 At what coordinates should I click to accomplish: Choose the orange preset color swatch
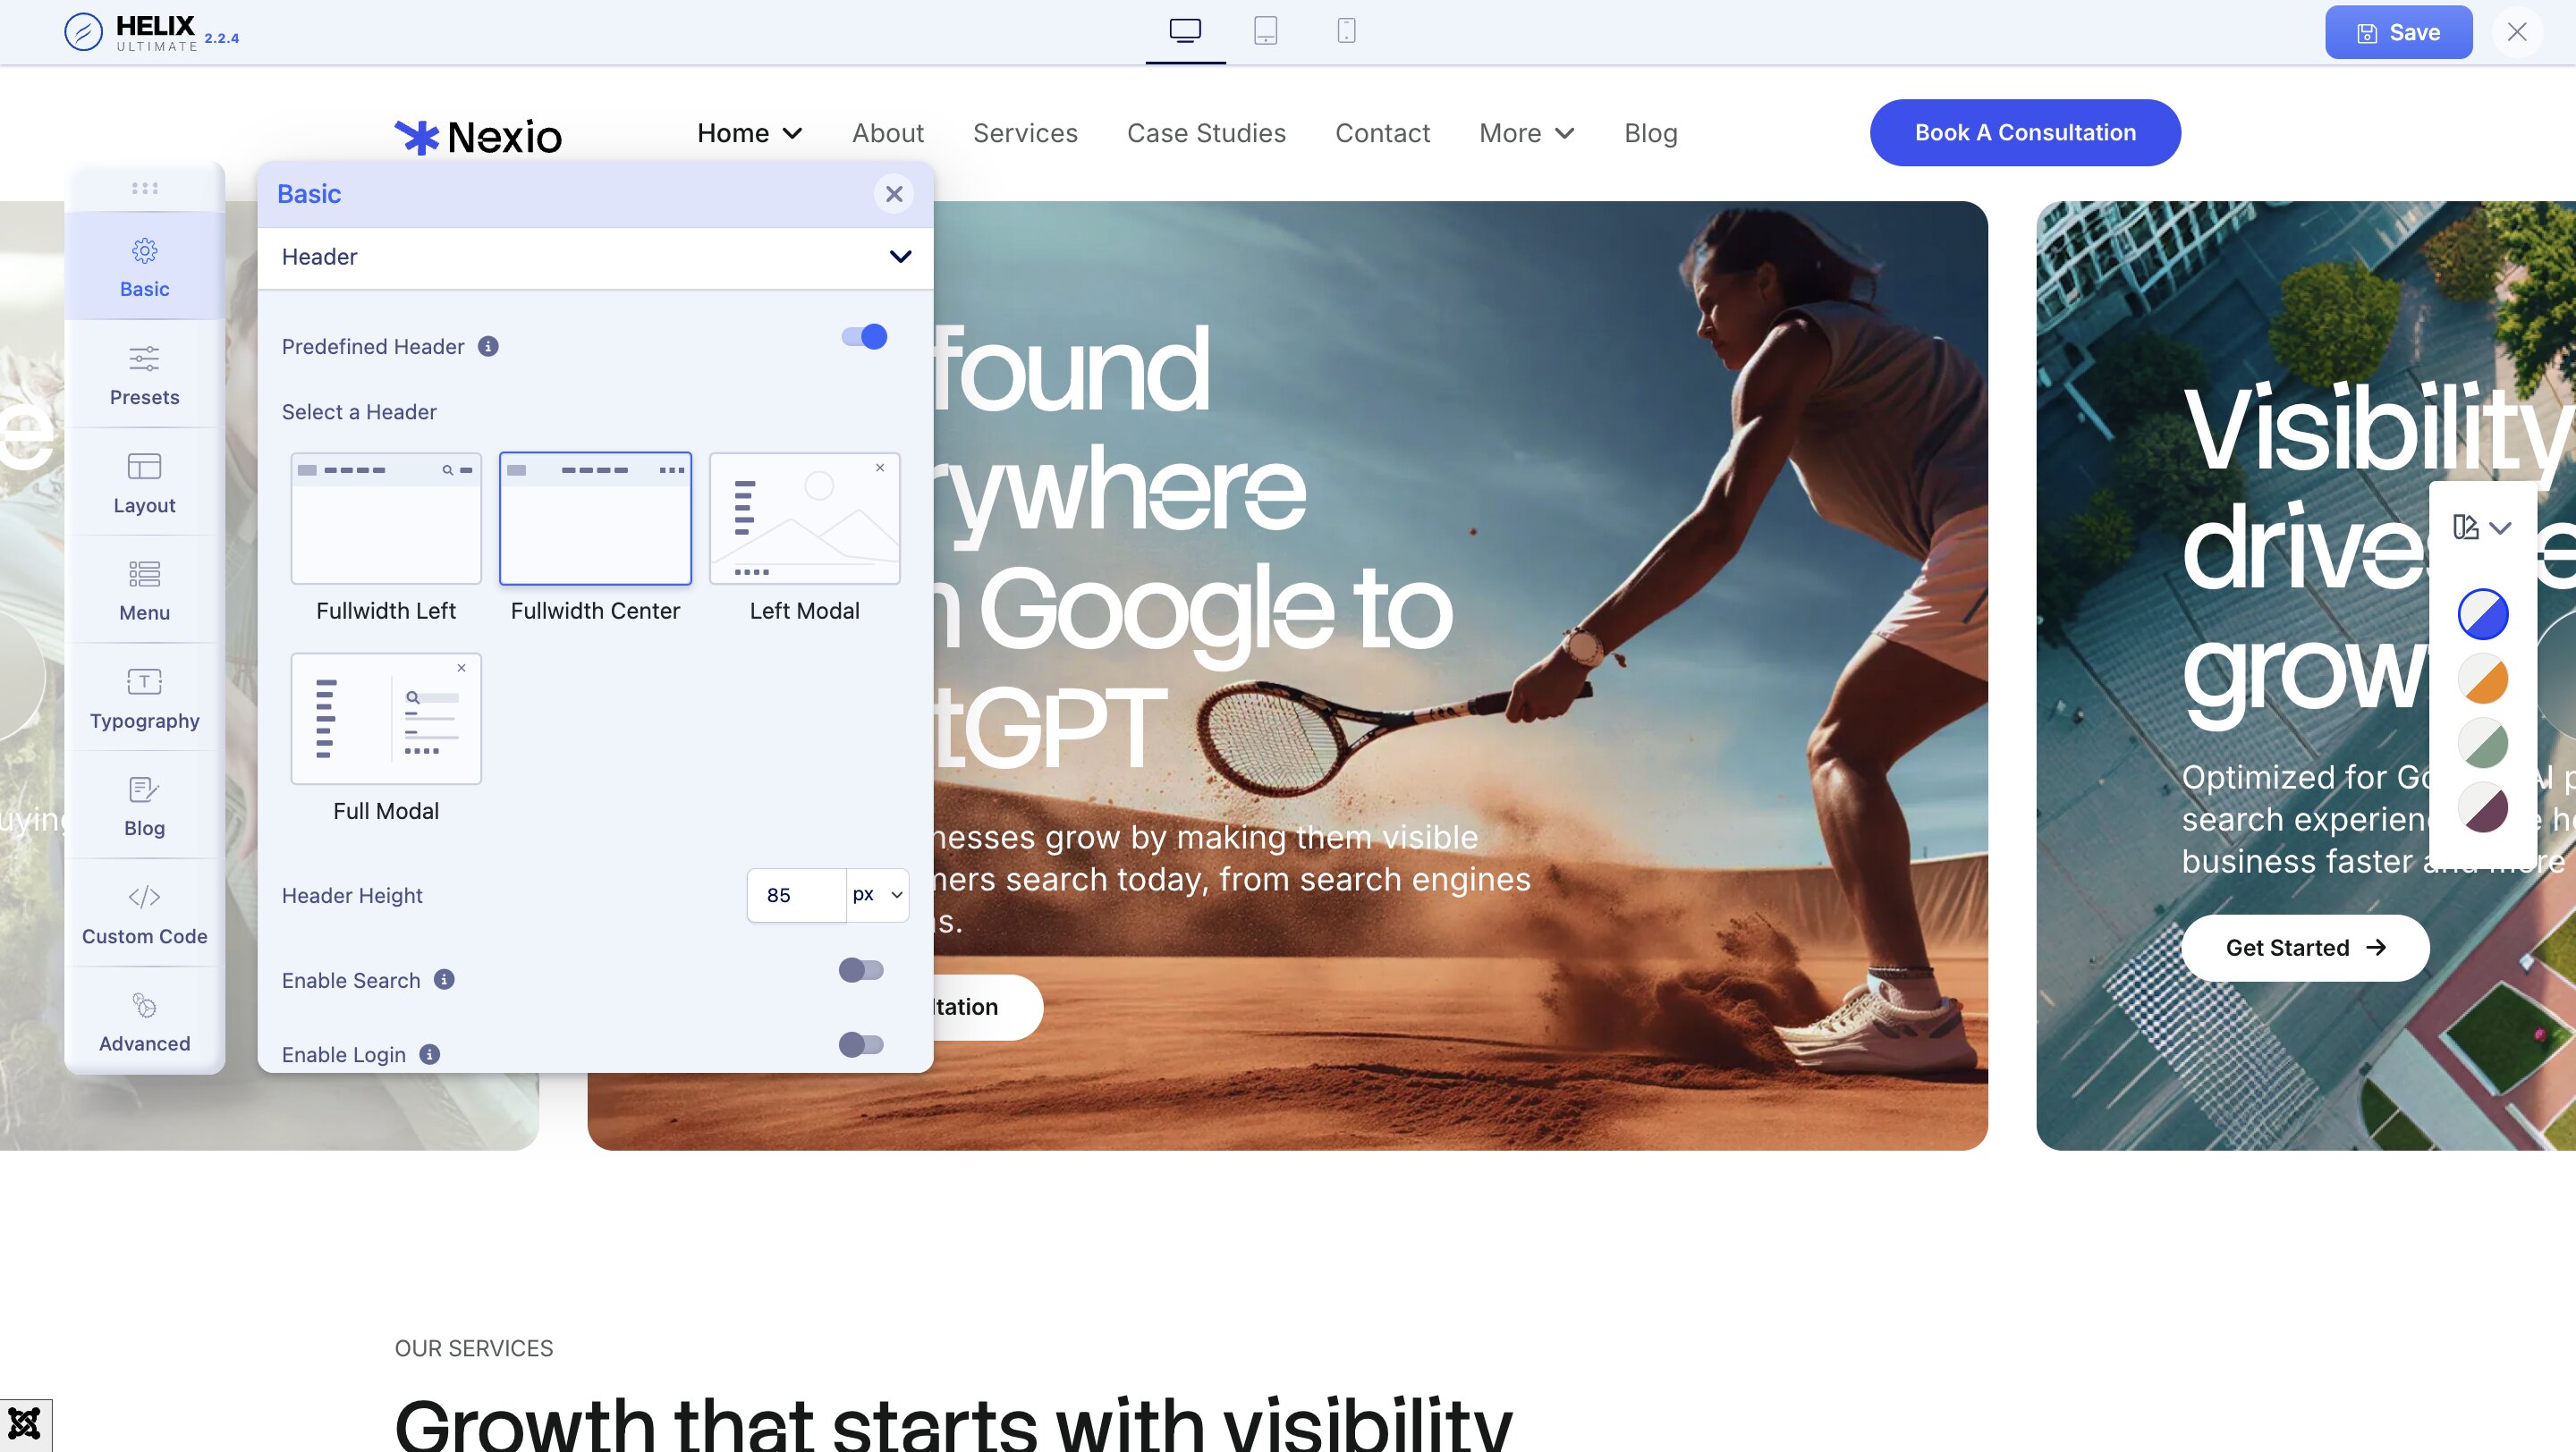pyautogui.click(x=2483, y=679)
